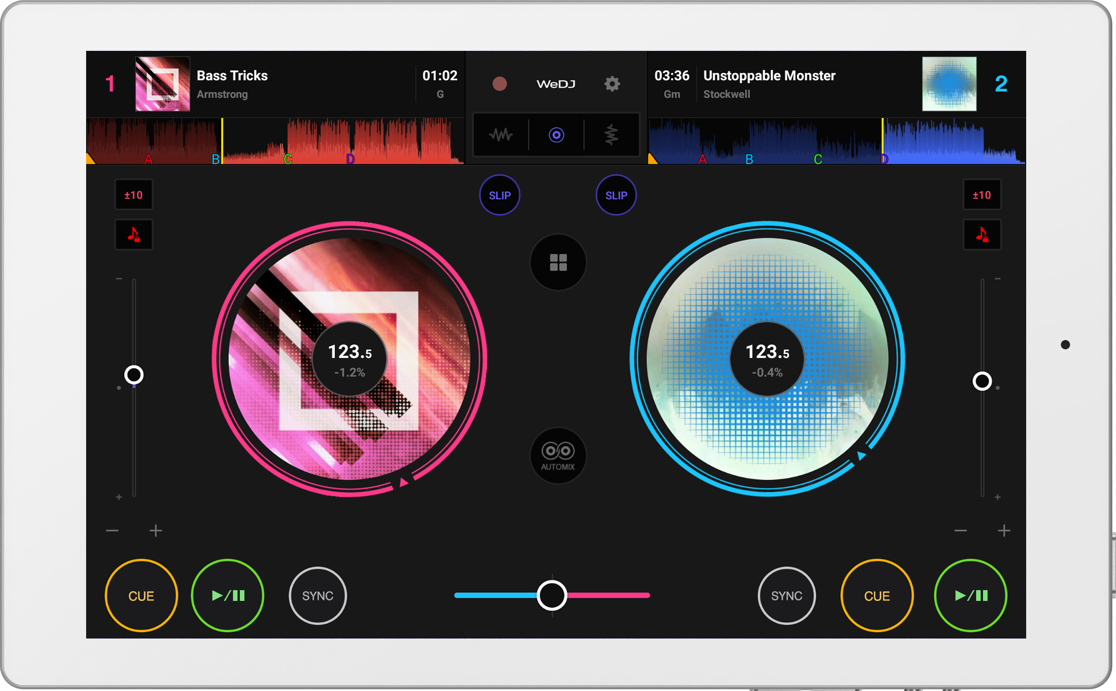This screenshot has height=691, width=1116.
Task: Open the settings gear in the top bar
Action: (612, 84)
